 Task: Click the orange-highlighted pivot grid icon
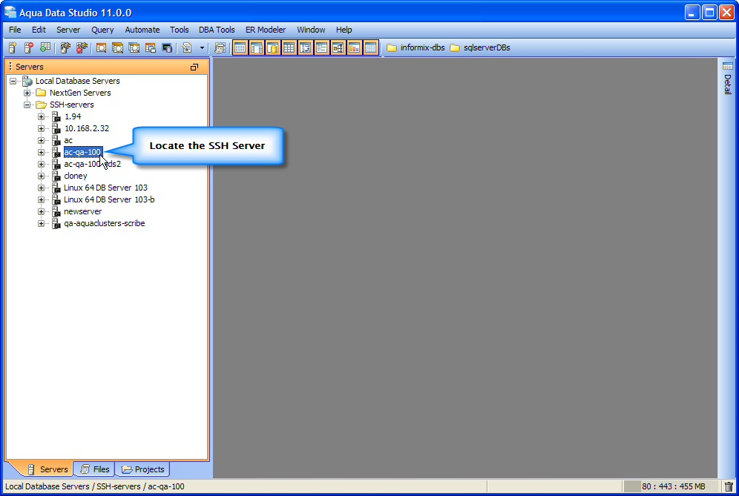pyautogui.click(x=306, y=47)
